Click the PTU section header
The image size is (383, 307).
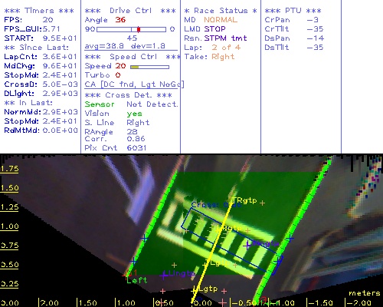293,11
